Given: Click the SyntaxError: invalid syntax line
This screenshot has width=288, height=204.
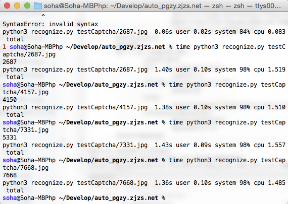Looking at the screenshot, I should [51, 24].
